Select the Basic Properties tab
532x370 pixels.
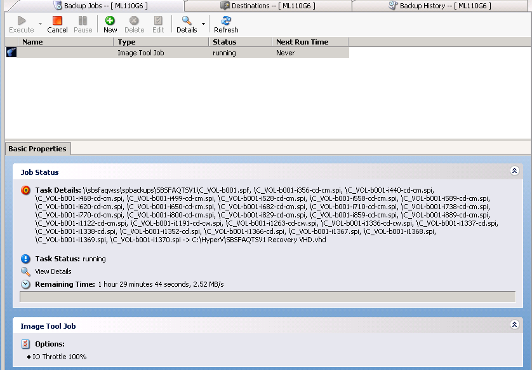[37, 149]
